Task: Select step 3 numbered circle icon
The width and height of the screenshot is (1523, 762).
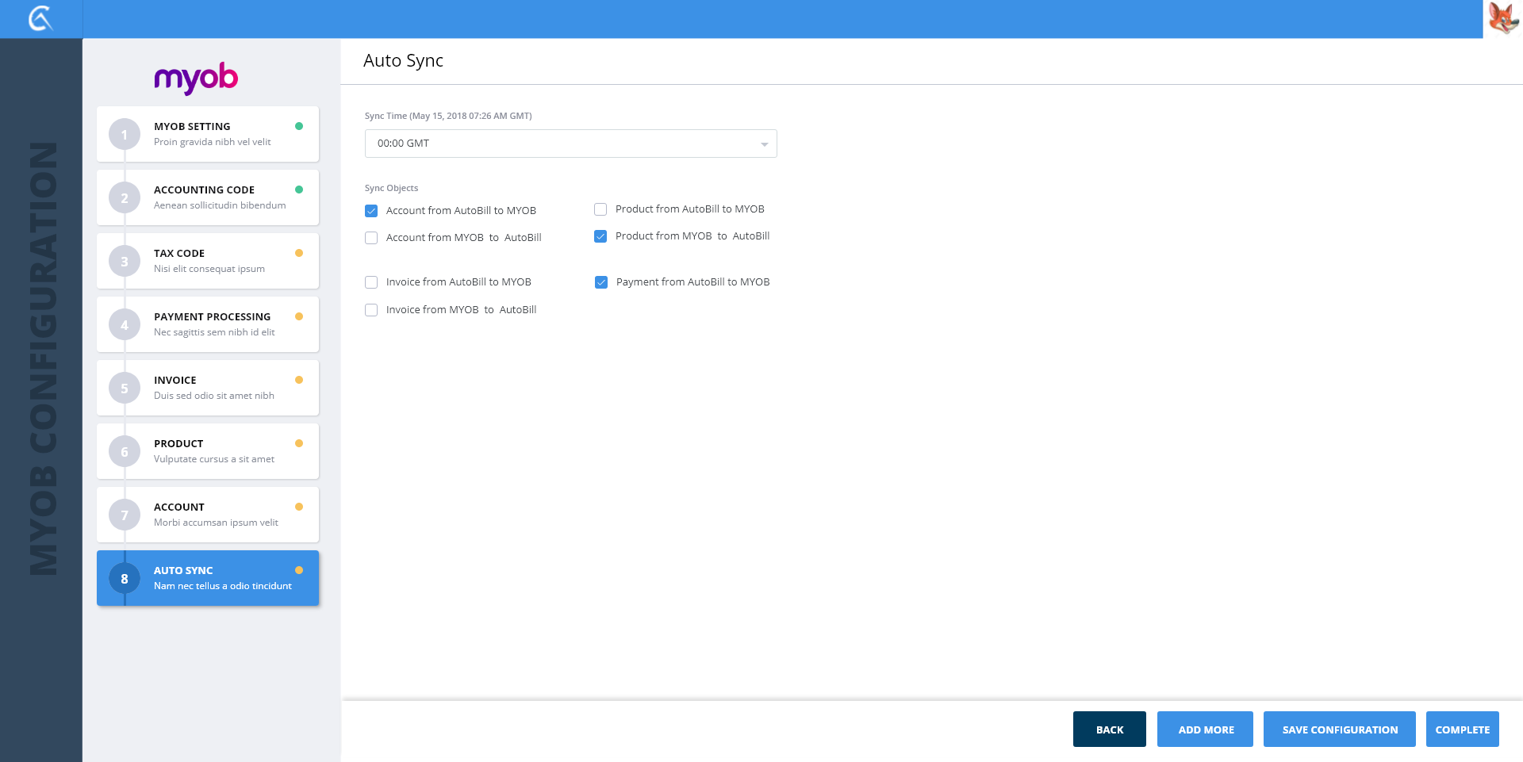Action: click(125, 262)
